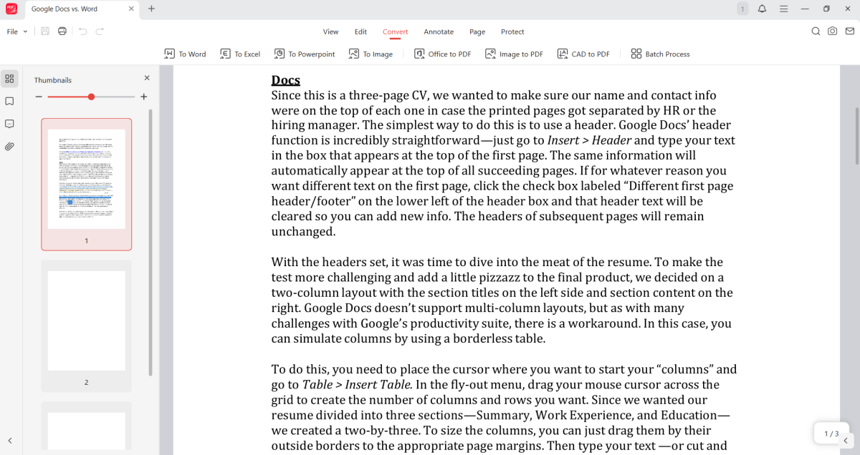Open the Edit tab
This screenshot has height=455, width=860.
click(x=360, y=31)
